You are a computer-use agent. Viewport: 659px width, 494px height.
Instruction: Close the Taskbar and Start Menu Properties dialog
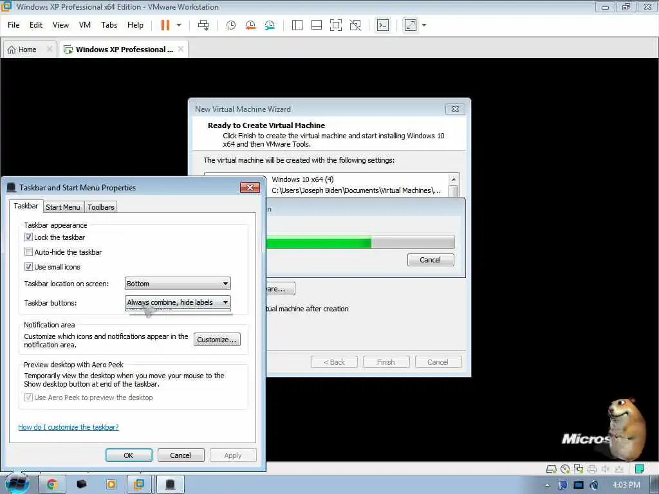[x=250, y=187]
